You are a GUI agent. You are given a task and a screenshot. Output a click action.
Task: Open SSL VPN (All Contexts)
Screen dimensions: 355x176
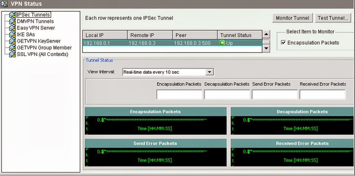(x=42, y=54)
